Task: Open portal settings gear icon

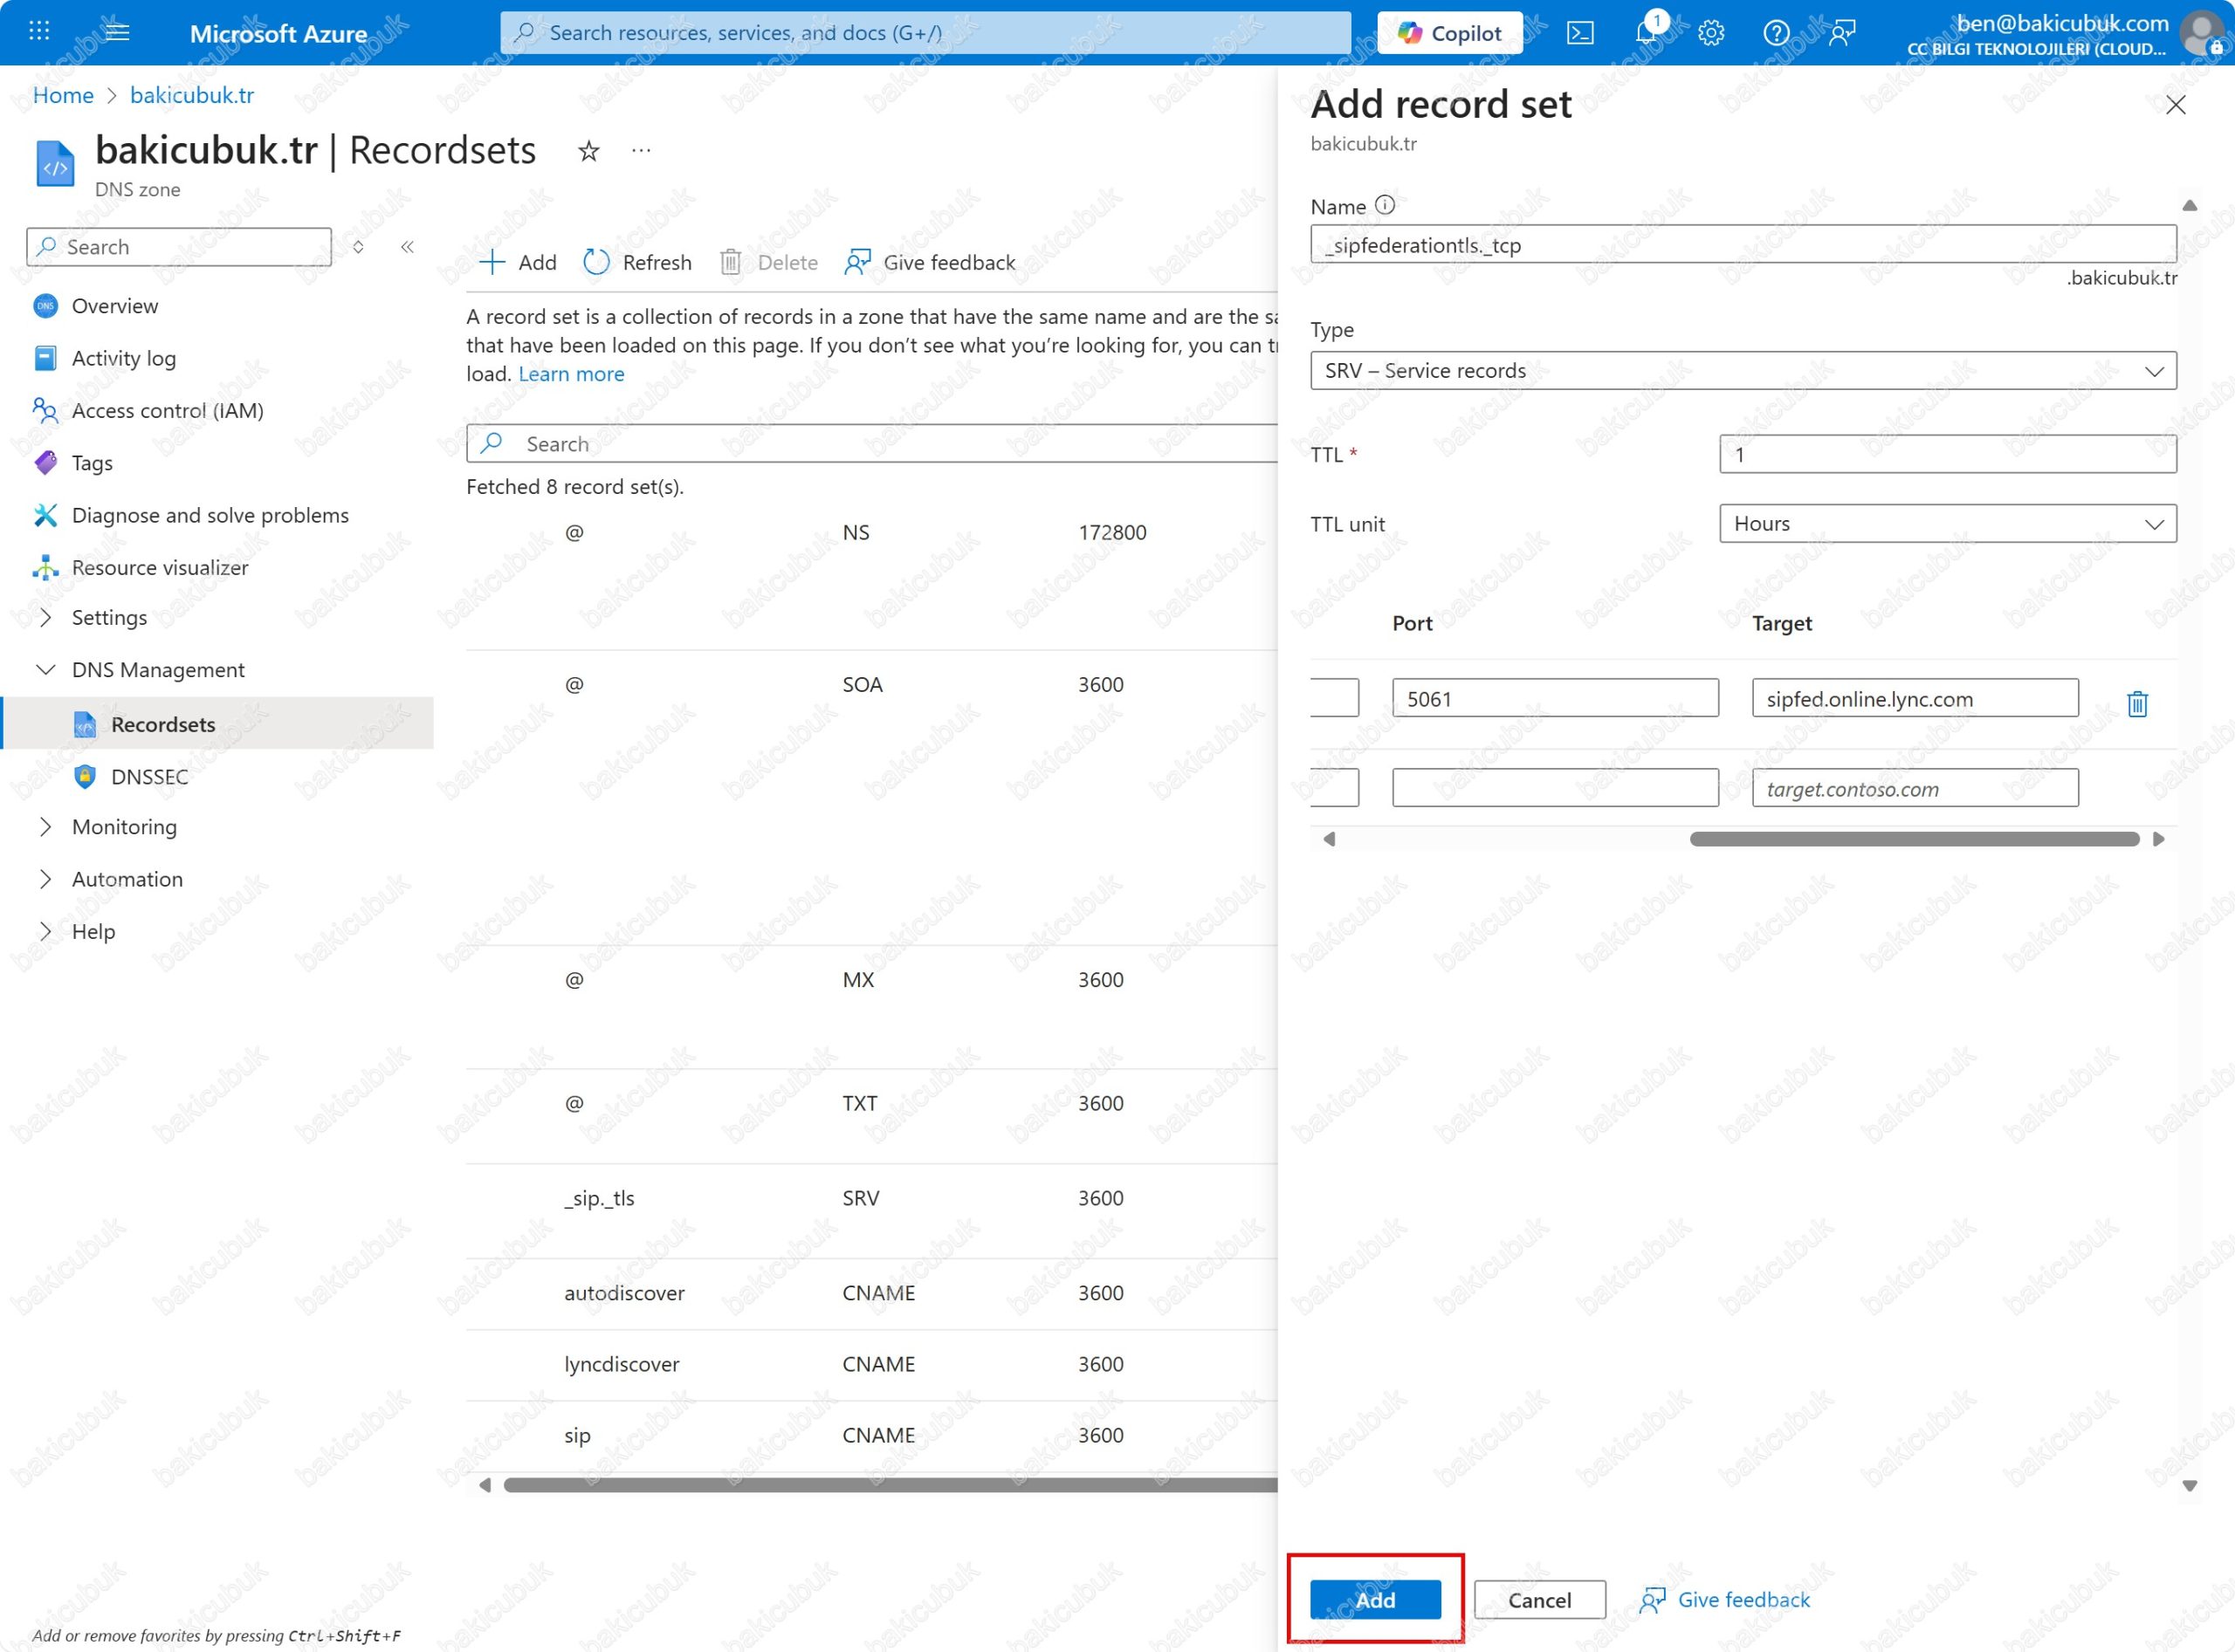Action: [1711, 33]
